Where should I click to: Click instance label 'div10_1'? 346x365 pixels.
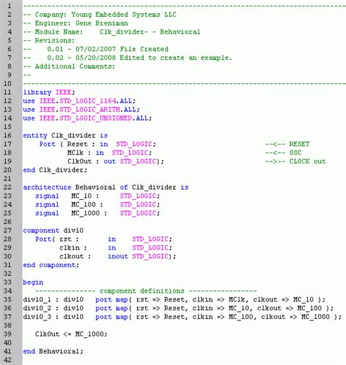[x=37, y=299]
